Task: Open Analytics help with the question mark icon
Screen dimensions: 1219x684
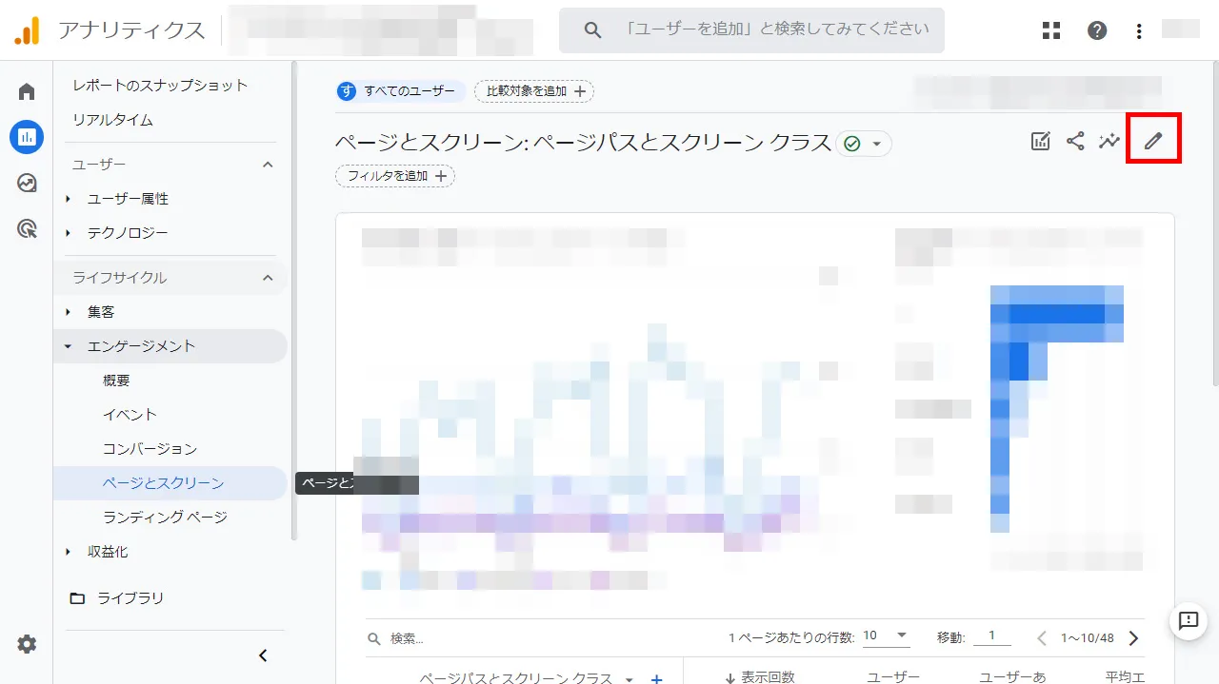Action: pos(1096,29)
